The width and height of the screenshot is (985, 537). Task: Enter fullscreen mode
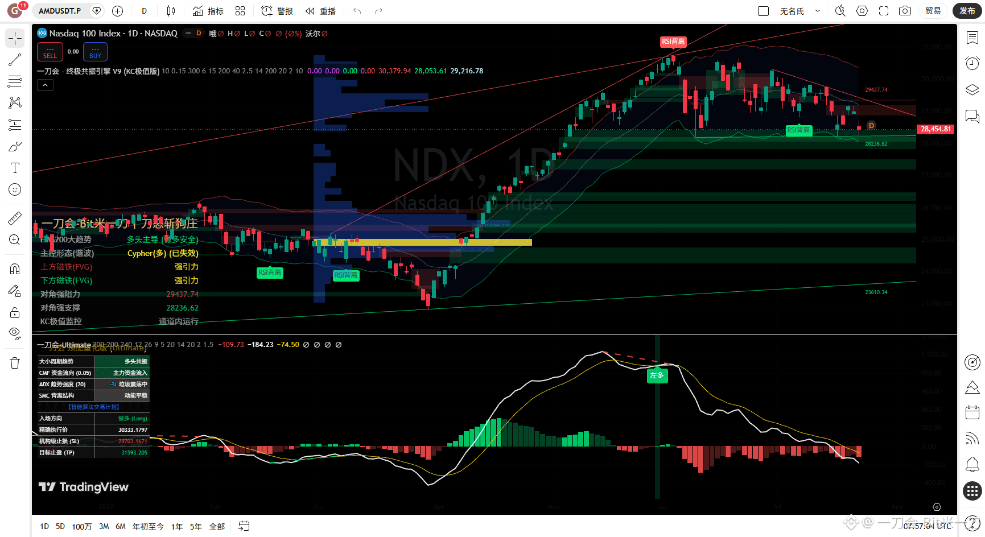tap(884, 11)
